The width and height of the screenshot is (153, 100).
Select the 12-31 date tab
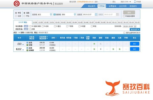(52, 23)
